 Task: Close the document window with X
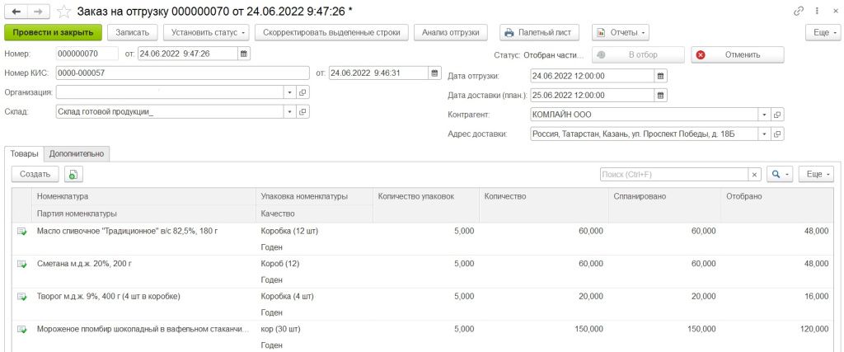click(834, 11)
